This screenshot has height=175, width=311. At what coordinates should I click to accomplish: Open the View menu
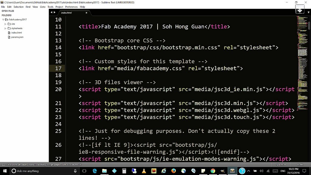(35, 7)
